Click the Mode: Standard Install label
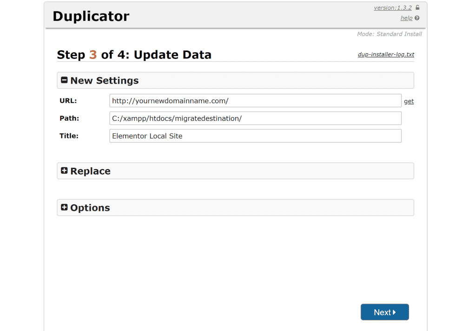 [x=389, y=33]
